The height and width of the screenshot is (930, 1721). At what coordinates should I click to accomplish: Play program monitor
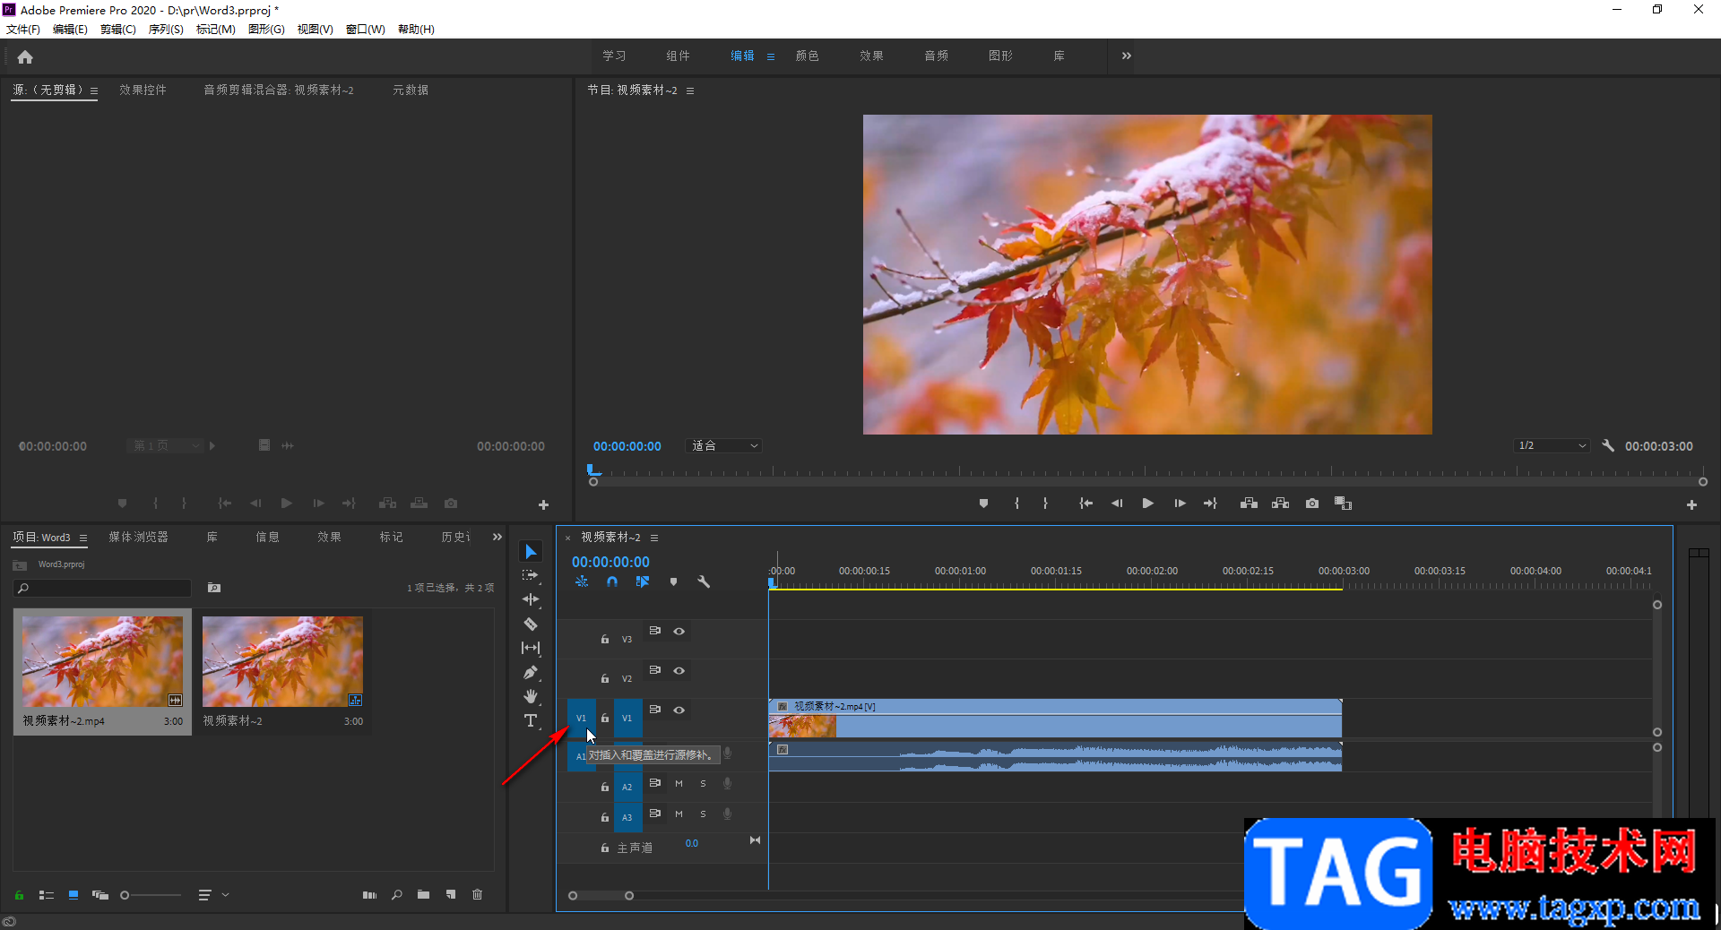1148,504
